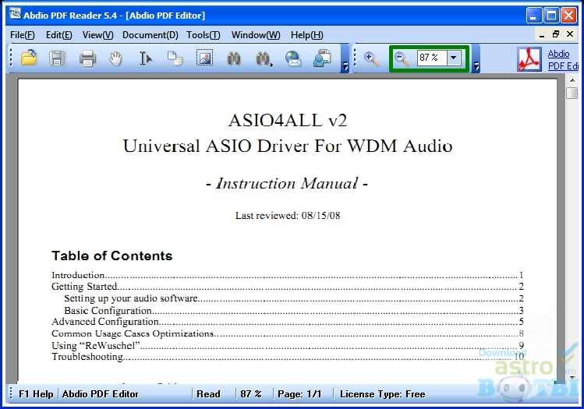Expand the main toolbar overflow options arrow
The image size is (584, 409).
point(345,67)
